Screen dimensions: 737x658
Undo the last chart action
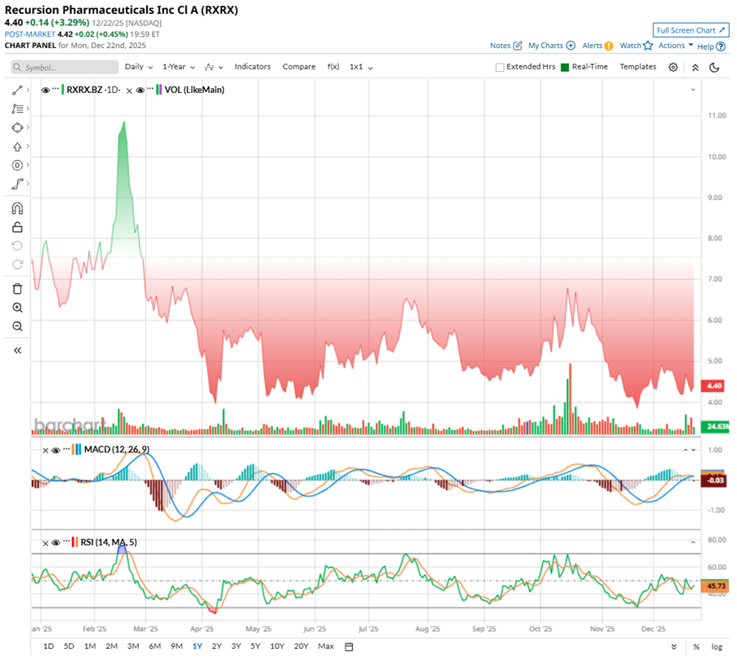[17, 246]
